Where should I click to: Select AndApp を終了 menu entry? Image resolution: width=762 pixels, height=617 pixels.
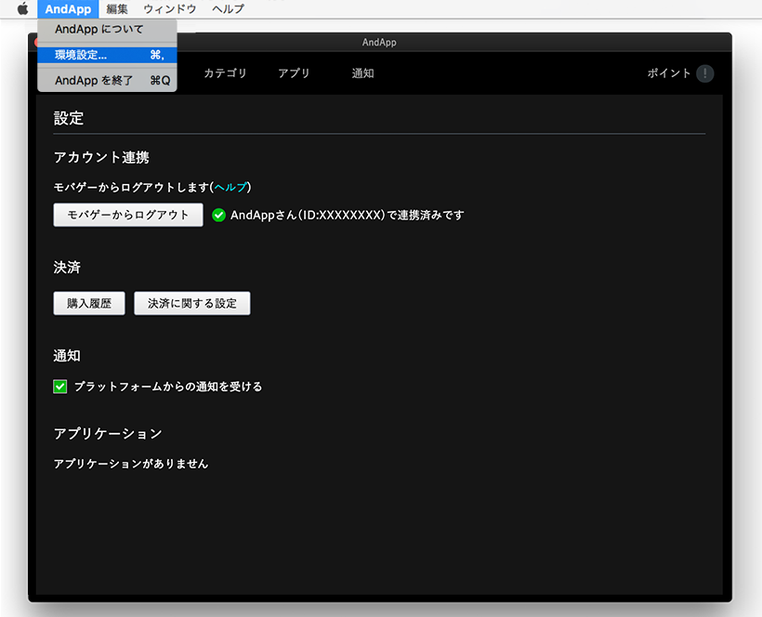coord(108,80)
